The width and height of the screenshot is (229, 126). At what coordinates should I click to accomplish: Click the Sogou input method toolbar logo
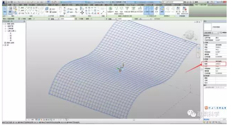[x=206, y=108]
